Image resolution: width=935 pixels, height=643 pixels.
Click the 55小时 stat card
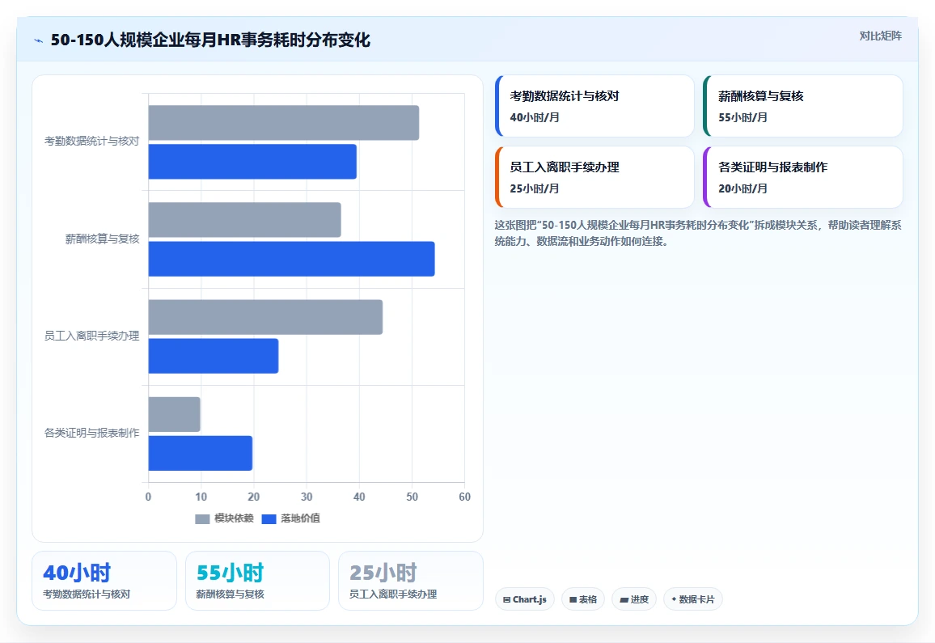click(x=257, y=581)
